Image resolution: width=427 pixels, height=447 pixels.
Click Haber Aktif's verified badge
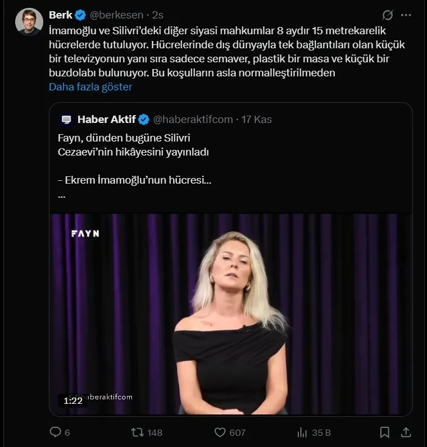coord(144,119)
